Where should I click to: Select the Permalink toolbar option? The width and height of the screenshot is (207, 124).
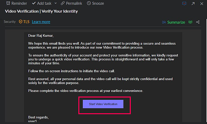(74, 3)
